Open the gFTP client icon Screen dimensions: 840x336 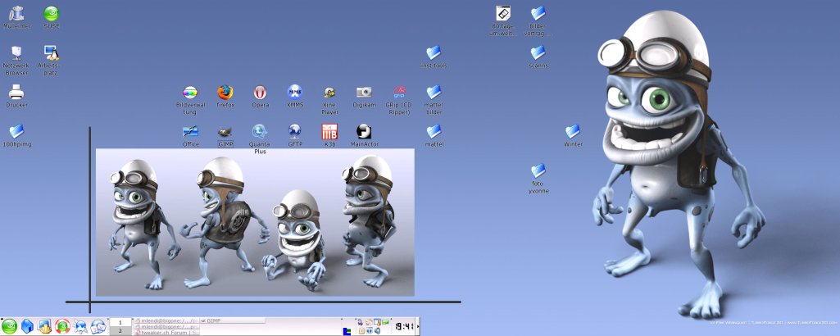coord(295,132)
